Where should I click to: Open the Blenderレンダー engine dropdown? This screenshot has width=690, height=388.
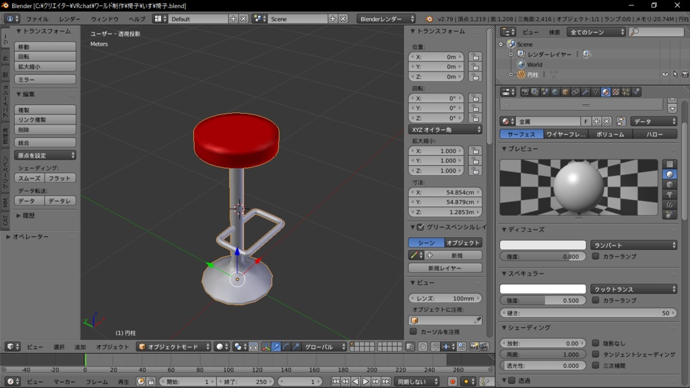pos(386,19)
